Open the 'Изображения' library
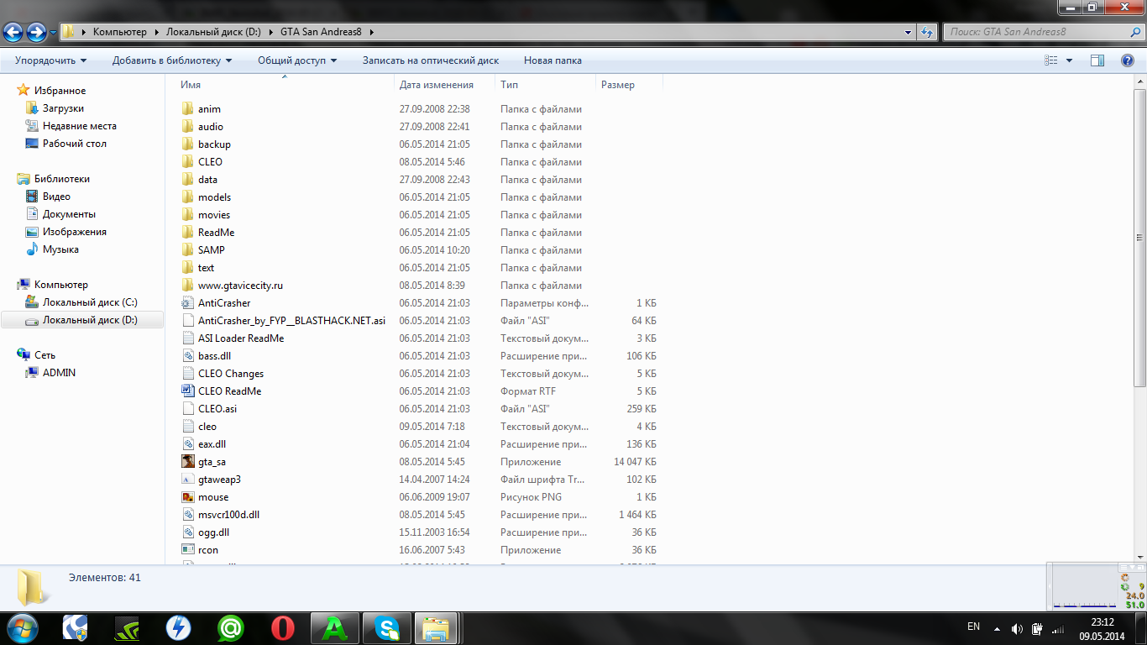Viewport: 1147px width, 645px height. (x=75, y=232)
